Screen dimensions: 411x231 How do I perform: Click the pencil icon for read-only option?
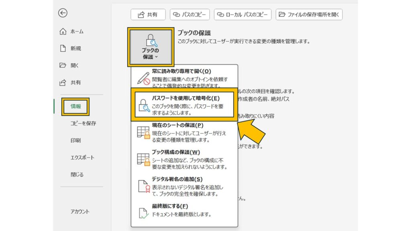pyautogui.click(x=143, y=78)
